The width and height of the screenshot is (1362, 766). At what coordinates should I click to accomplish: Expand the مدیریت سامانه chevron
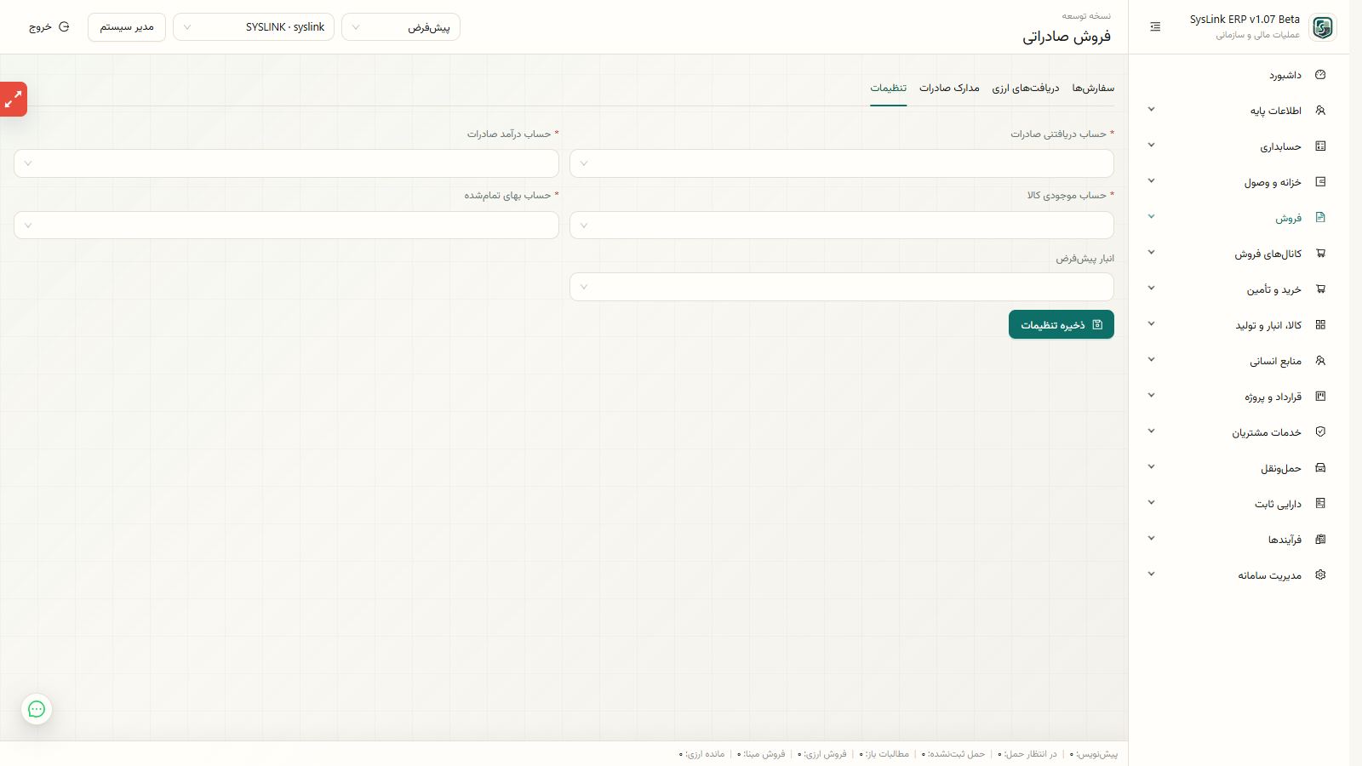pyautogui.click(x=1151, y=574)
